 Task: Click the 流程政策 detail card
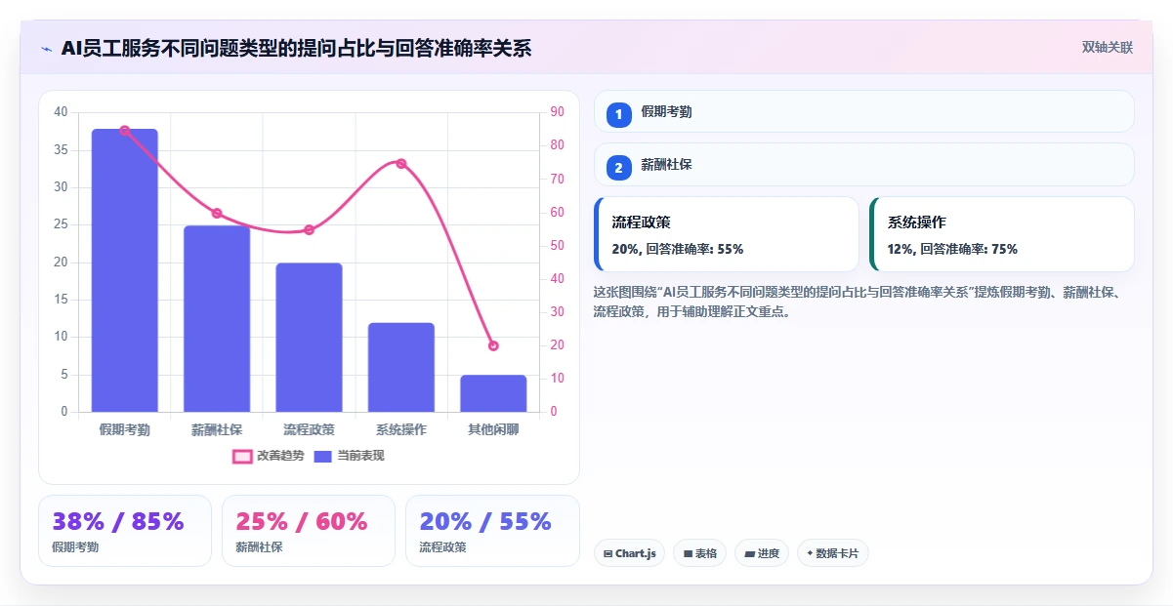coord(727,234)
